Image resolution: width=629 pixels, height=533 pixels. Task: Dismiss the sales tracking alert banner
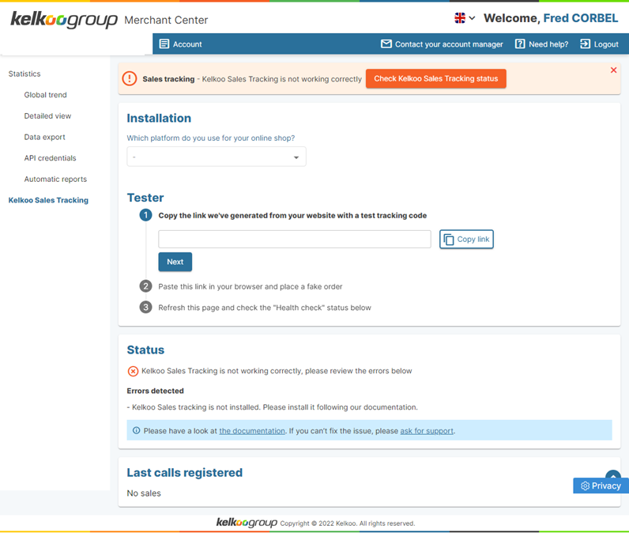point(613,70)
